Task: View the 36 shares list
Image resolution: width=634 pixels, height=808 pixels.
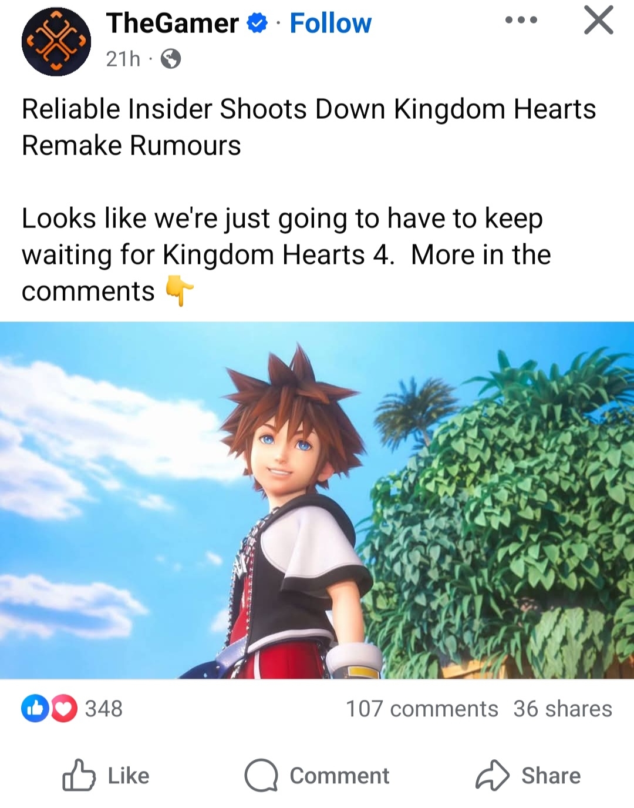Action: pyautogui.click(x=562, y=709)
